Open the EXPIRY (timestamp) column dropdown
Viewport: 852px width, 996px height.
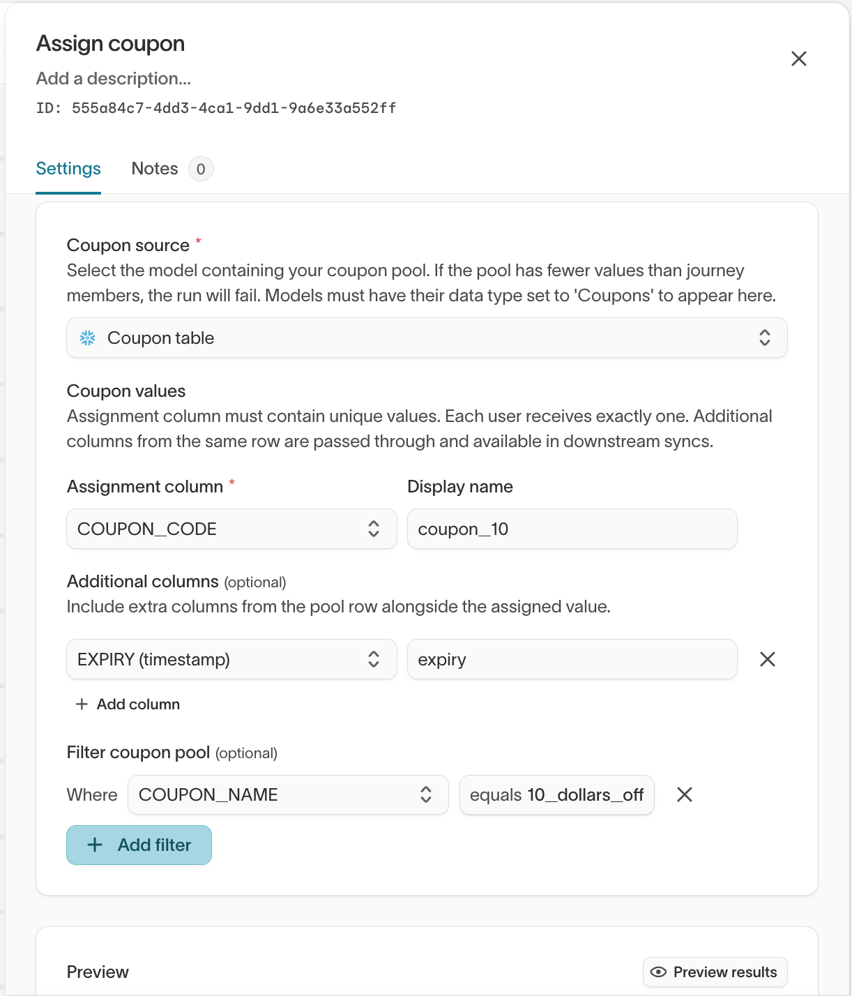231,658
